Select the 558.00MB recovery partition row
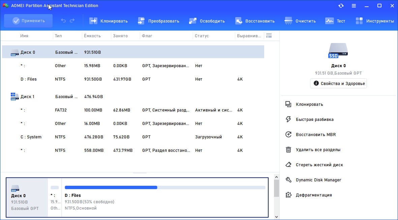Image resolution: width=398 pixels, height=220 pixels. (133, 150)
